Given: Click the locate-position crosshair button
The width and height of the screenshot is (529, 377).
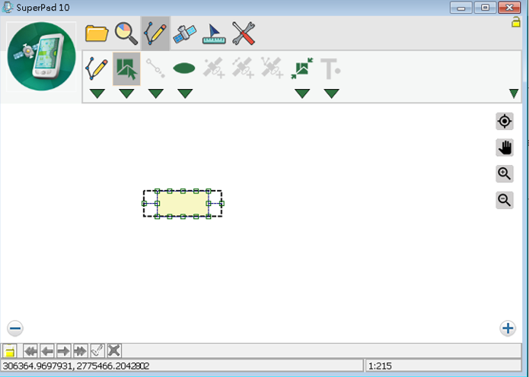Looking at the screenshot, I should pyautogui.click(x=505, y=122).
